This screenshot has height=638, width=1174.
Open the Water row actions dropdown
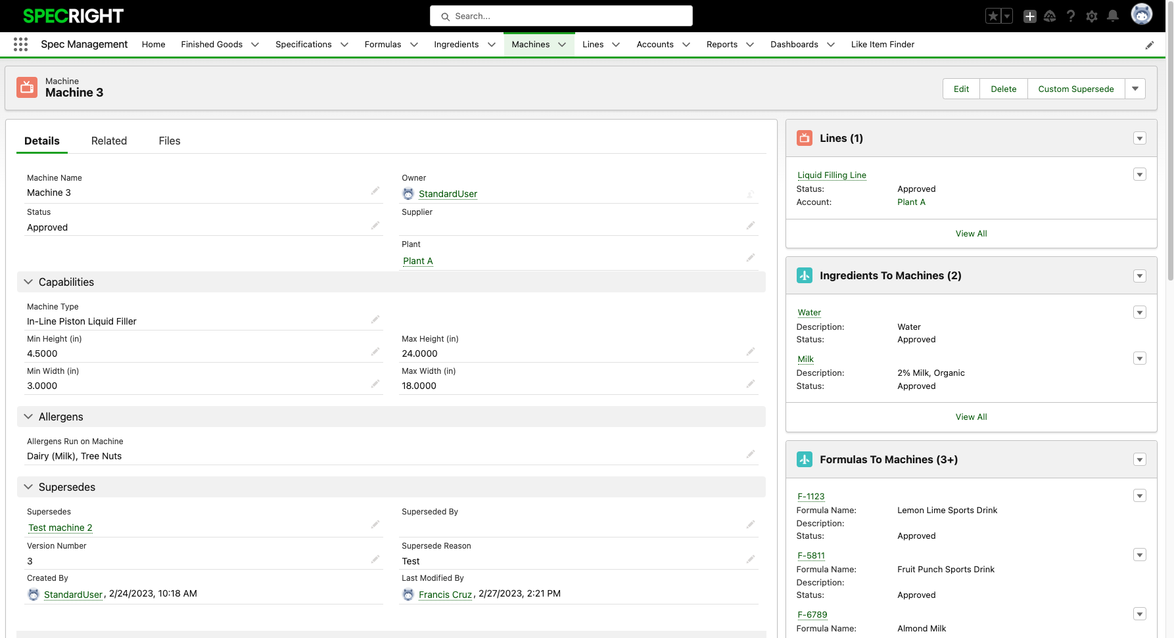click(x=1140, y=312)
